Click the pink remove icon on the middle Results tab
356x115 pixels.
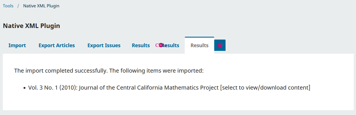pyautogui.click(x=161, y=45)
